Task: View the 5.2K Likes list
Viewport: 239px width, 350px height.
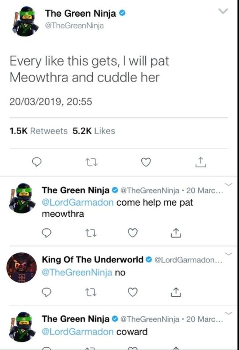Action: click(x=94, y=131)
